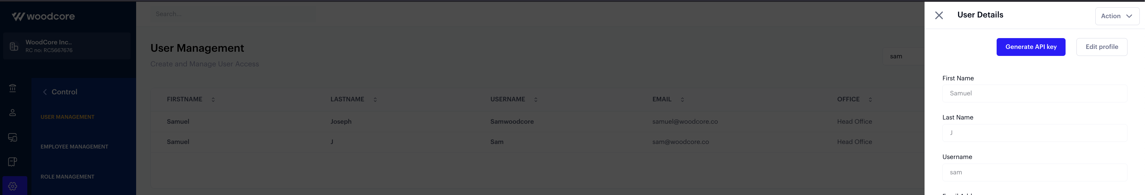This screenshot has width=1145, height=195.
Task: Click the WoodCore Inc. building icon
Action: point(14,46)
